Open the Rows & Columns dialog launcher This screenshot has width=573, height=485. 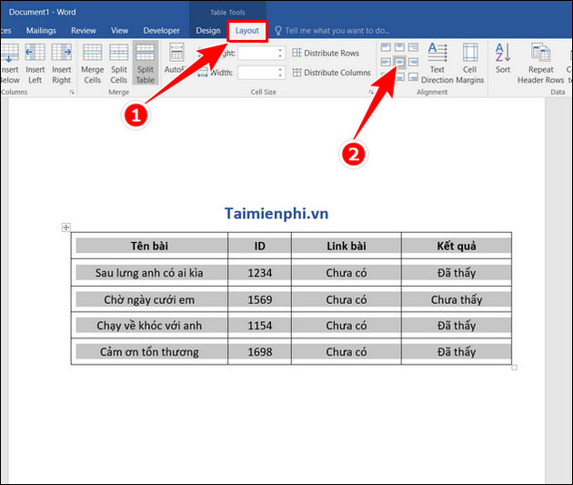click(x=72, y=92)
